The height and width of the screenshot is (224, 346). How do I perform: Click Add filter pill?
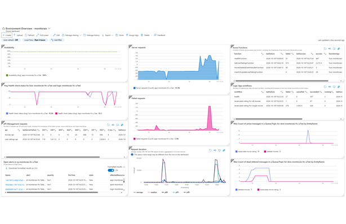(56, 40)
